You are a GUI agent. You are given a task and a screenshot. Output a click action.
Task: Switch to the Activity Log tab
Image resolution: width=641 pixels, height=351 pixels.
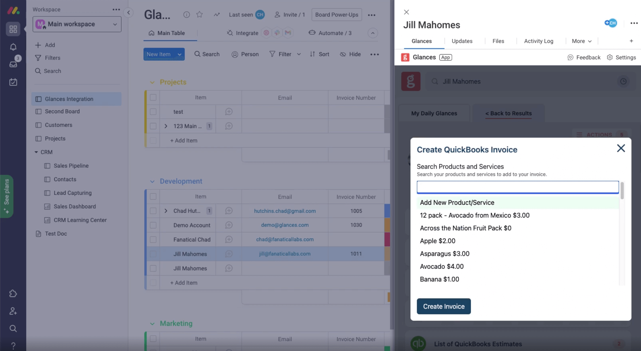[x=538, y=41]
